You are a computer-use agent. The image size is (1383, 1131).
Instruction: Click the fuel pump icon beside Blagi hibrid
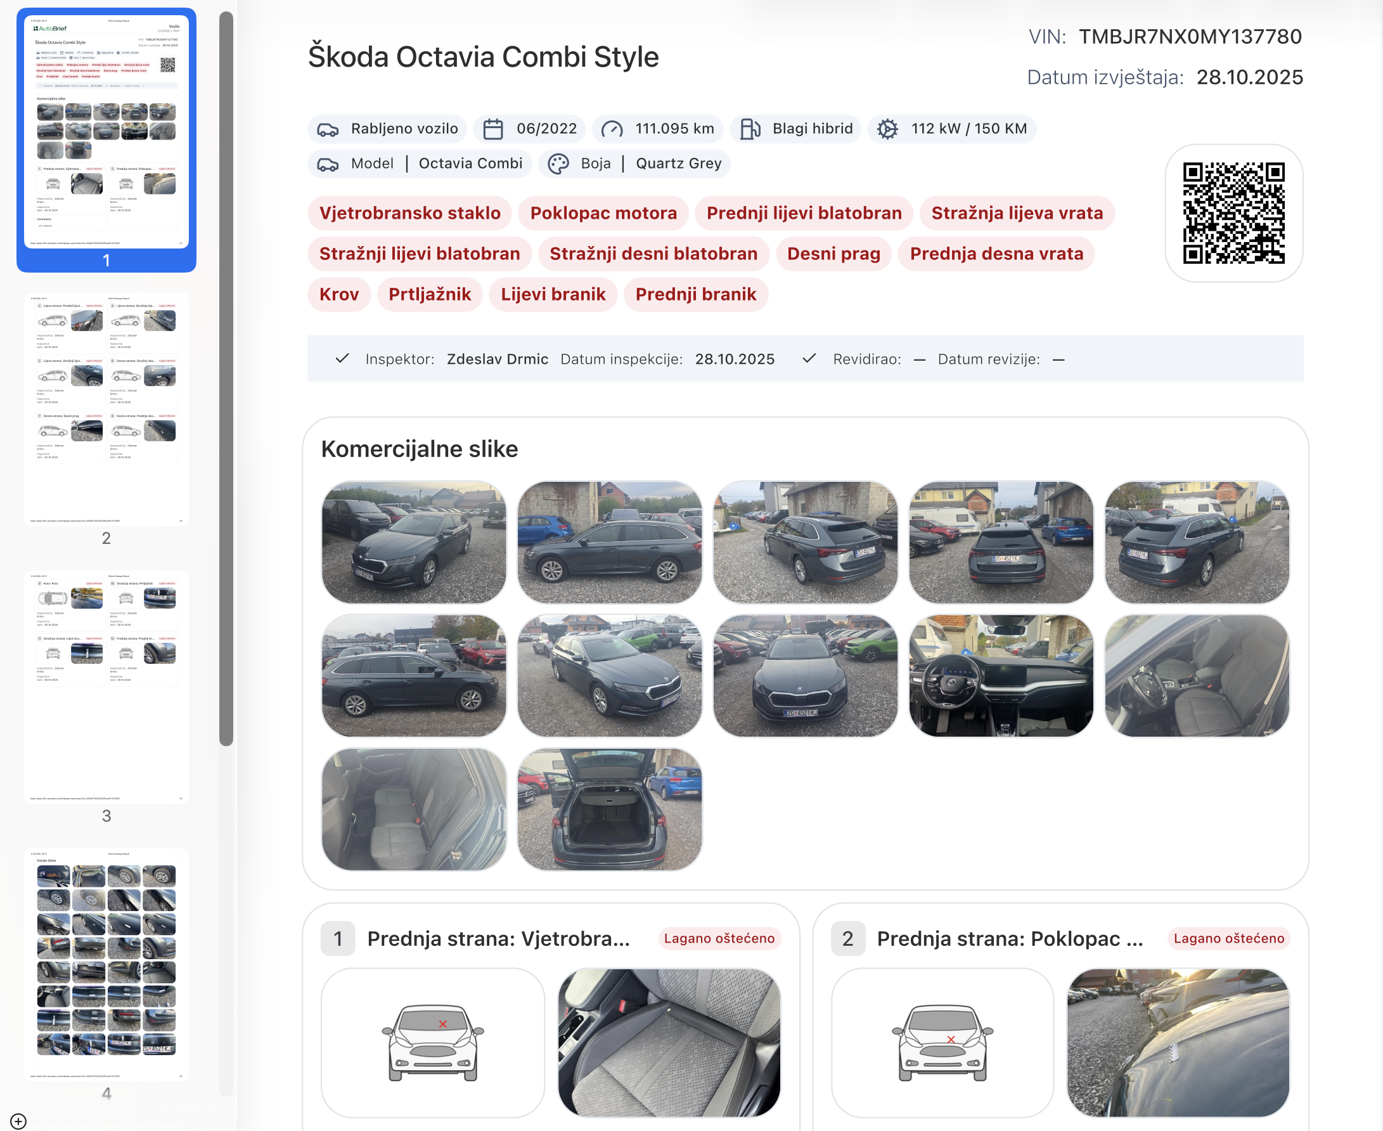pos(750,129)
